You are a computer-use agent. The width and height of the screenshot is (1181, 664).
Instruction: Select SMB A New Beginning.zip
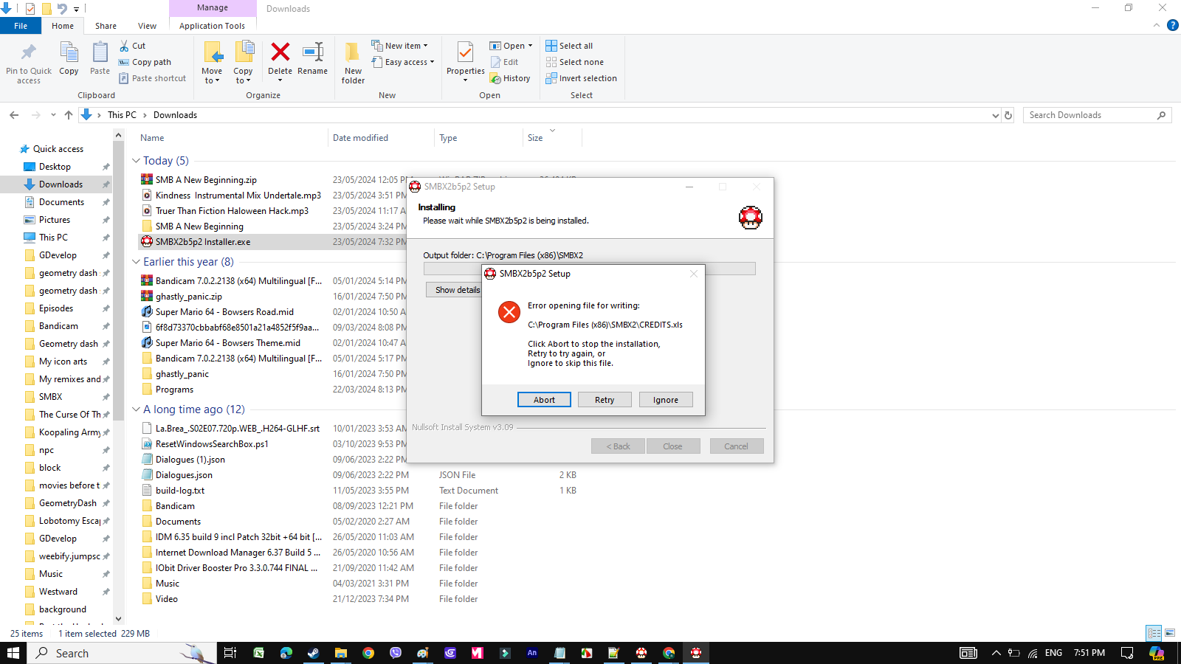(206, 180)
